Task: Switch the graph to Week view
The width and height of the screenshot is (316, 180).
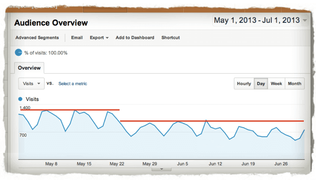Action: point(276,83)
